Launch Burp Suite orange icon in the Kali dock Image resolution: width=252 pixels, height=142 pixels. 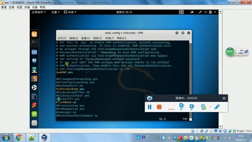coord(34,78)
